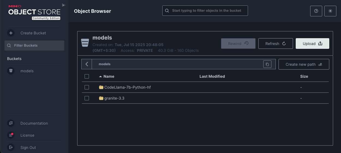This screenshot has width=341, height=153.
Task: Check the select-all checkbox in header
Action: click(x=87, y=76)
